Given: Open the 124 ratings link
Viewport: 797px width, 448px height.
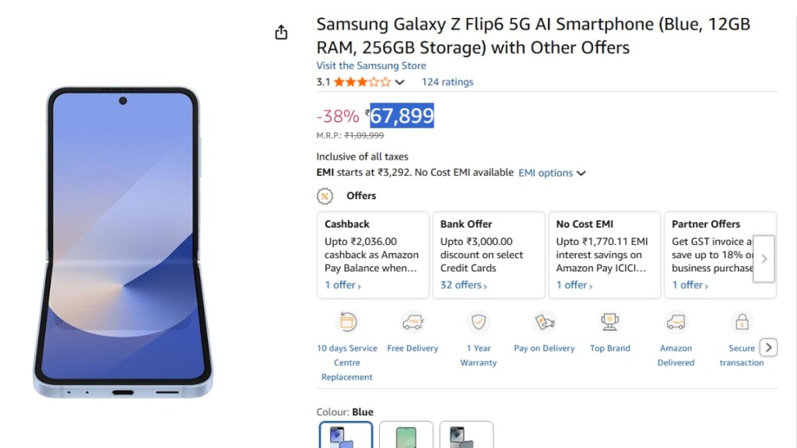Looking at the screenshot, I should 447,82.
